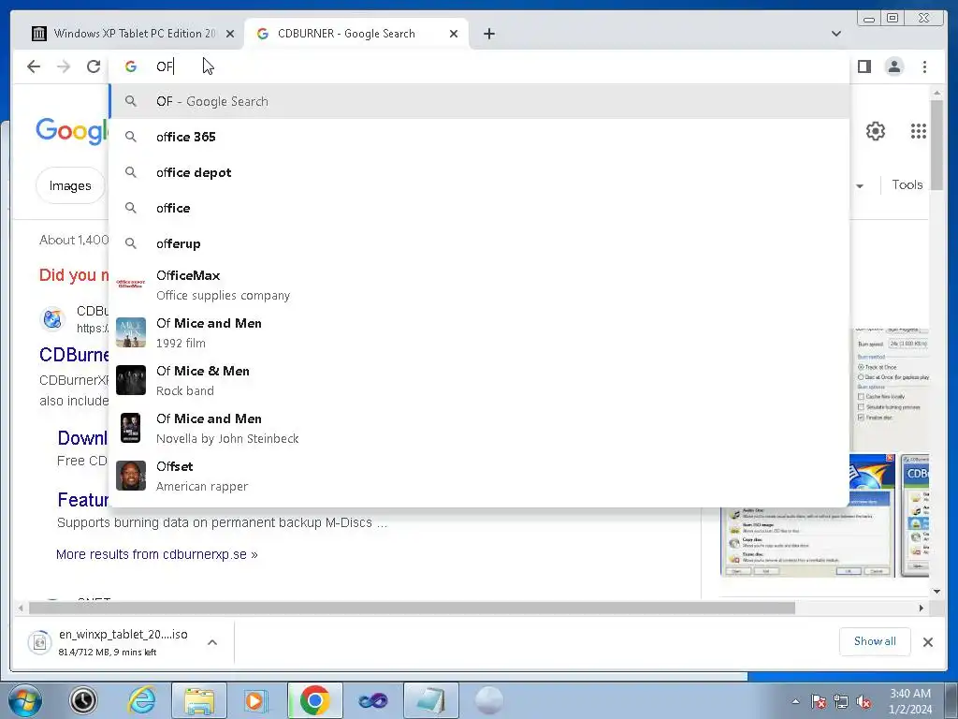The image size is (958, 719).
Task: Click the muted volume tray icon
Action: [864, 701]
